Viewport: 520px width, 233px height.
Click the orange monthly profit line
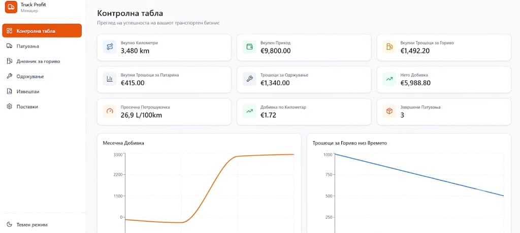coord(210,188)
